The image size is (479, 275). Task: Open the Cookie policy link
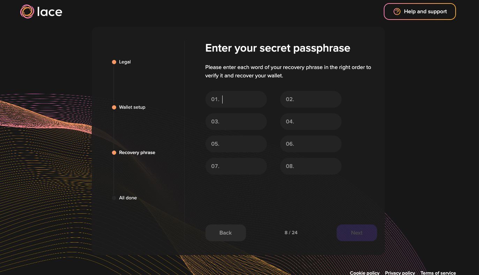(x=365, y=273)
